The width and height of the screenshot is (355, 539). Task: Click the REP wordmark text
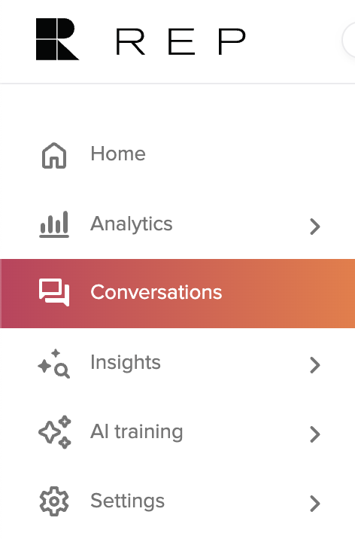[181, 42]
